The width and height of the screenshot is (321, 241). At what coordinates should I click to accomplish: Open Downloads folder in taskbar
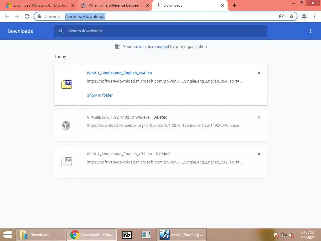point(41,235)
